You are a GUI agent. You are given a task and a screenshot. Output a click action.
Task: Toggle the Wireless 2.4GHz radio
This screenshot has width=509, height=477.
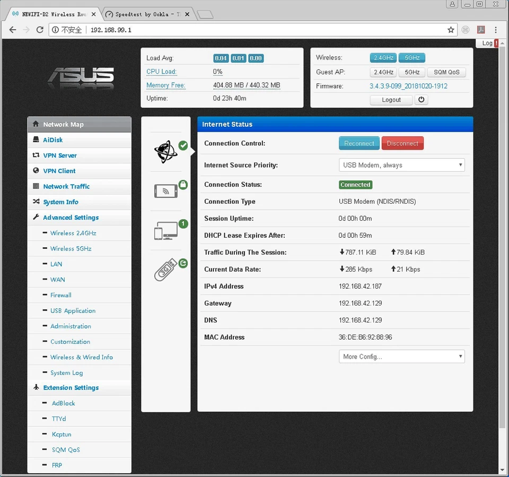[x=383, y=58]
